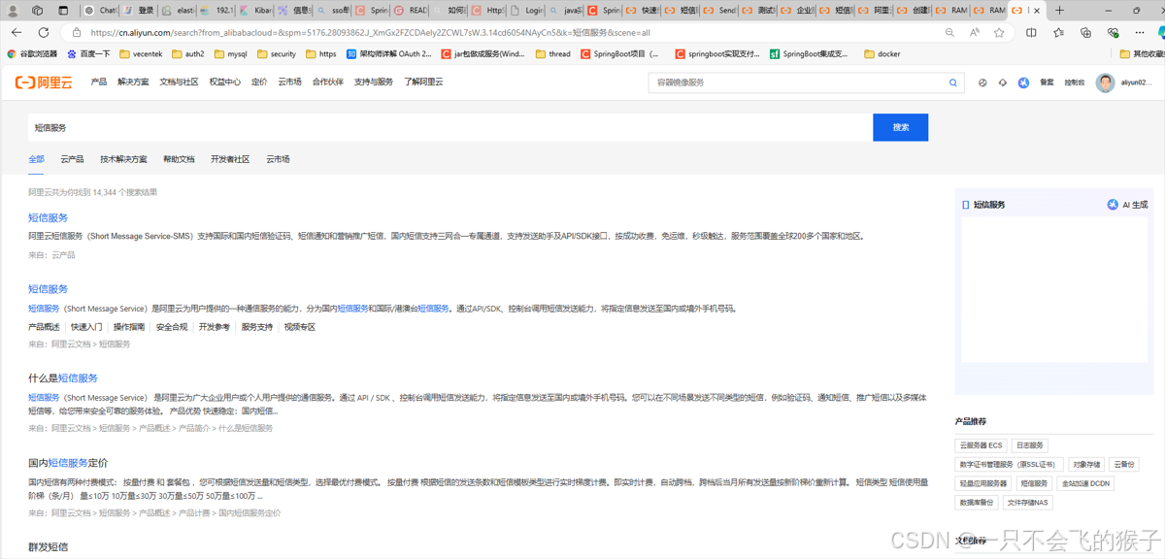Open the 备案 link in header
Screen dimensions: 1165x559
[1047, 82]
